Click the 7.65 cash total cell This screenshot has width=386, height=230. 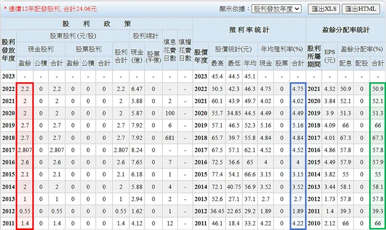[137, 162]
